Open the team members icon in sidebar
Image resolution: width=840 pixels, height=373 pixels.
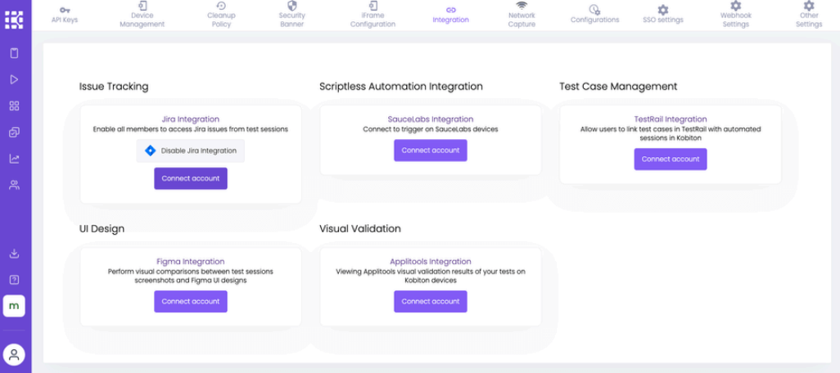coord(15,185)
